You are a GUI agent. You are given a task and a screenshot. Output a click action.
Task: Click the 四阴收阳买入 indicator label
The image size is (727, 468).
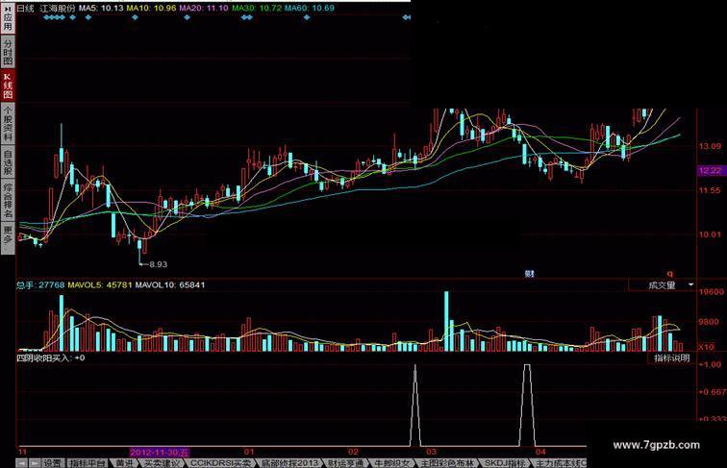coord(51,357)
